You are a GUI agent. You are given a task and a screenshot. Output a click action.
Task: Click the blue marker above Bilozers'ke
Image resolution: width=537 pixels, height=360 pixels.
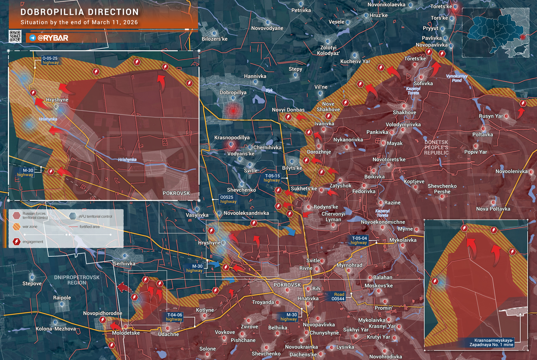pyautogui.click(x=215, y=33)
